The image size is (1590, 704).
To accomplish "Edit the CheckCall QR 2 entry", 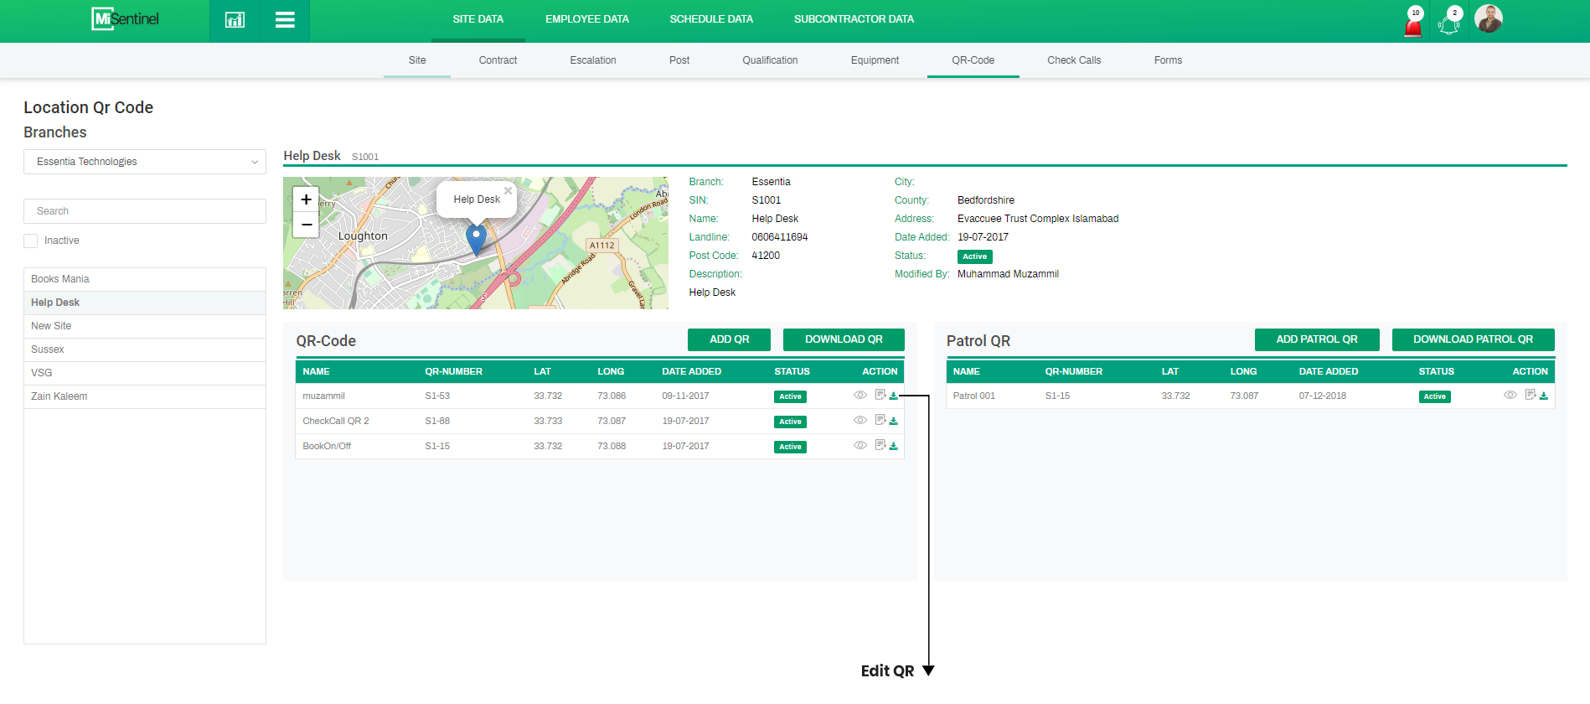I will pos(880,420).
